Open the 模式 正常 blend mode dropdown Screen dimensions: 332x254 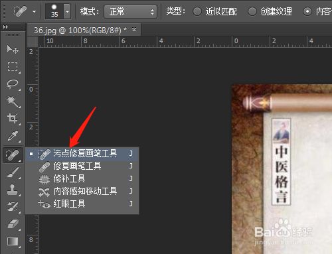[x=131, y=11]
